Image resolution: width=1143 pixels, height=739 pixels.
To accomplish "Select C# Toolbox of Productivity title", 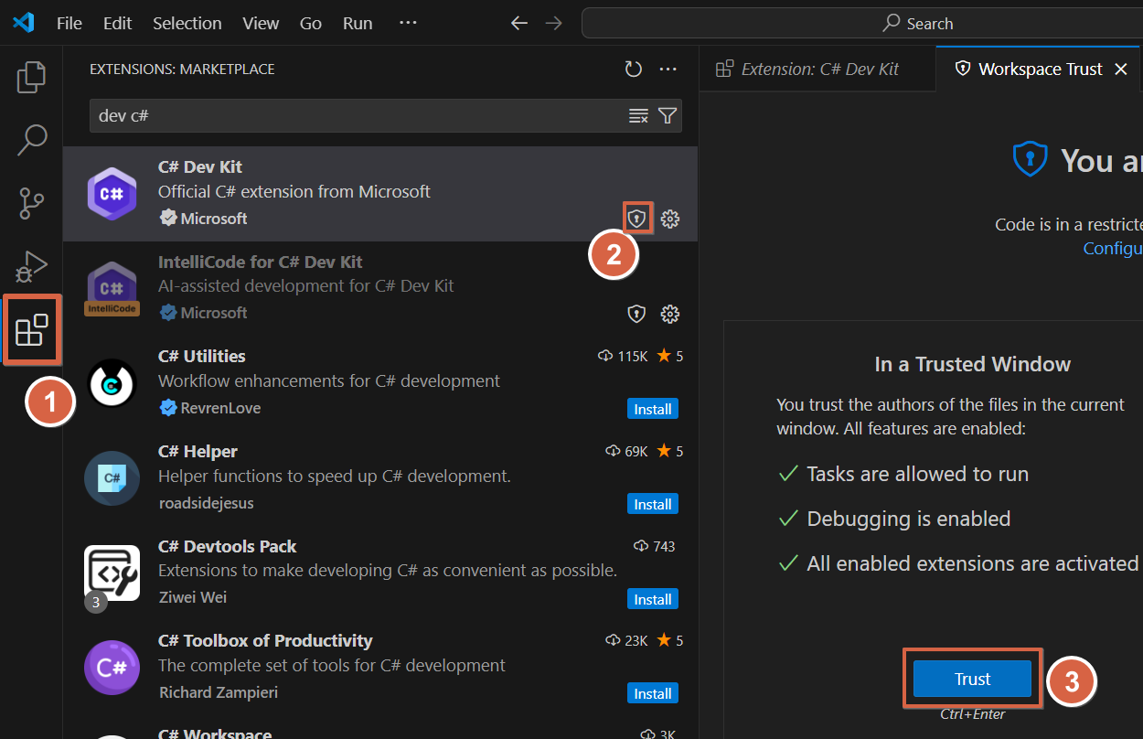I will click(265, 640).
